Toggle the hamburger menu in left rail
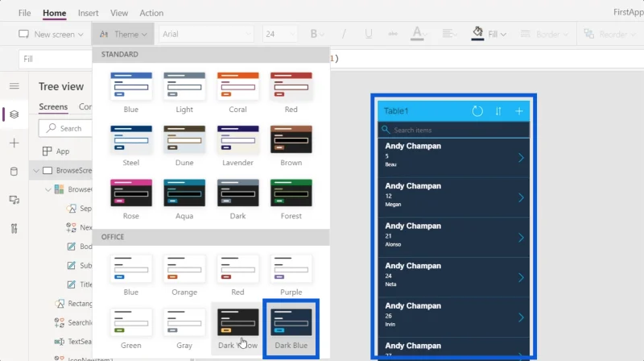 (14, 86)
